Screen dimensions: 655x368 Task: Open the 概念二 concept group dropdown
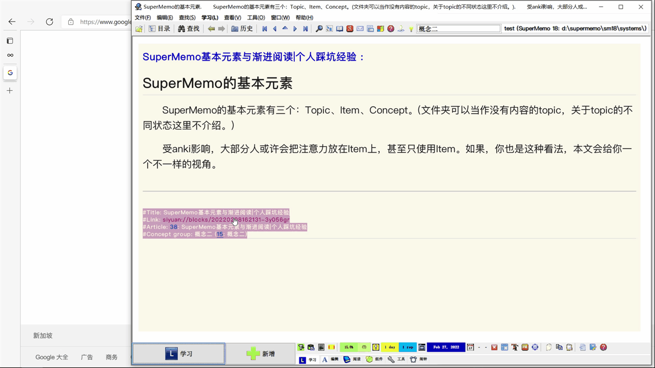tap(458, 28)
